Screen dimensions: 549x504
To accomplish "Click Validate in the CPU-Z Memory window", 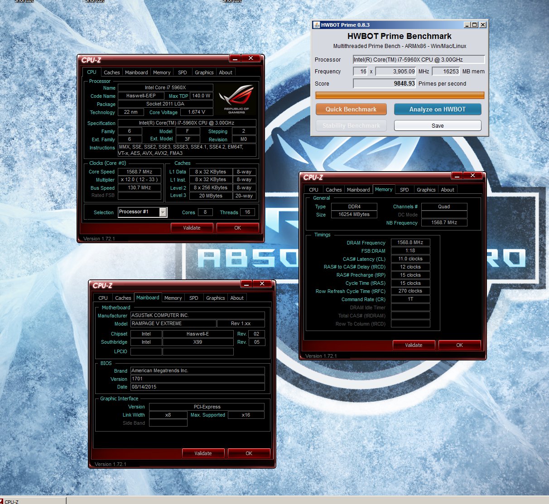I will pos(414,345).
